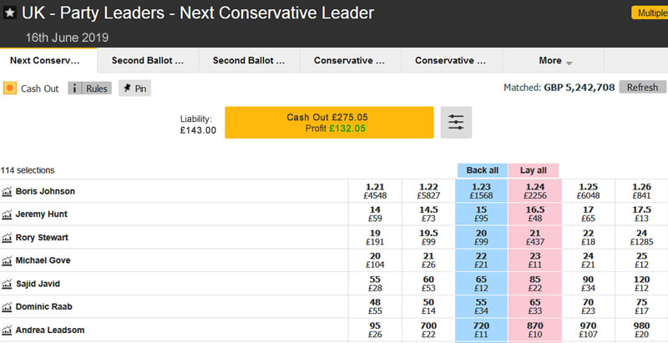
Task: Click the blue Back all header
Action: [482, 170]
